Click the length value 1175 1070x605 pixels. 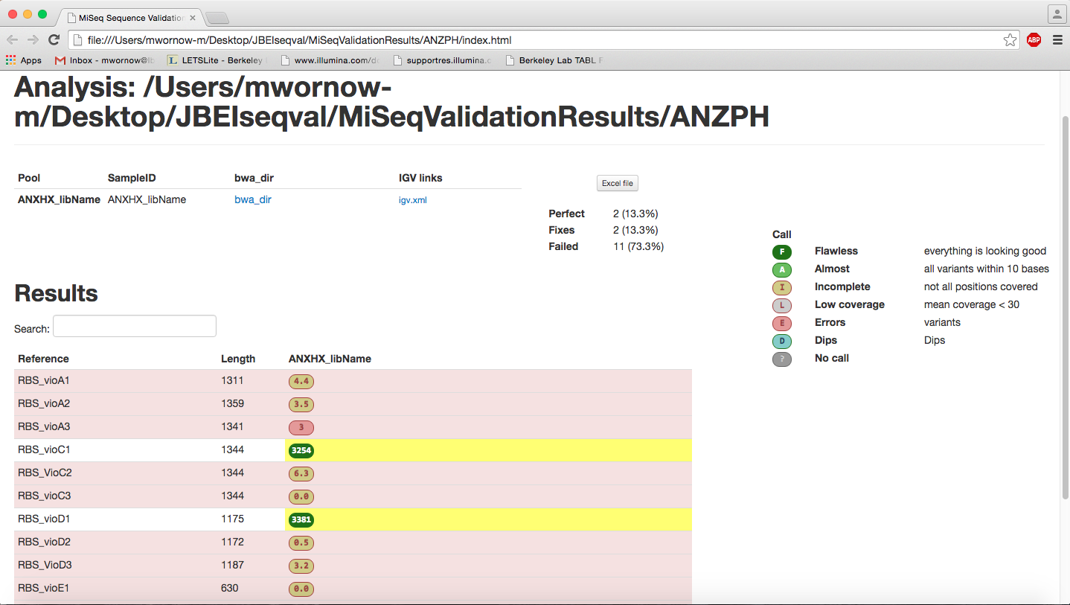point(232,519)
